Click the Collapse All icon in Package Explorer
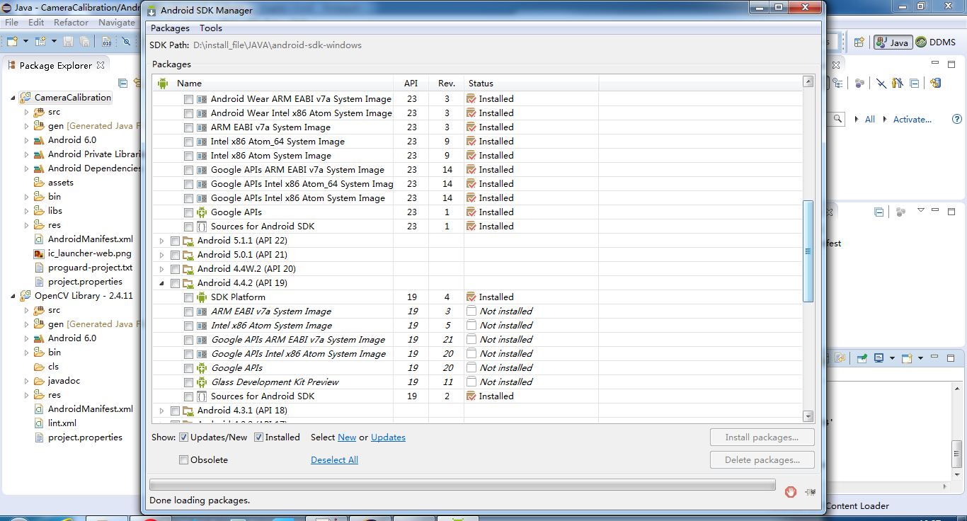The image size is (967, 521). pyautogui.click(x=122, y=83)
